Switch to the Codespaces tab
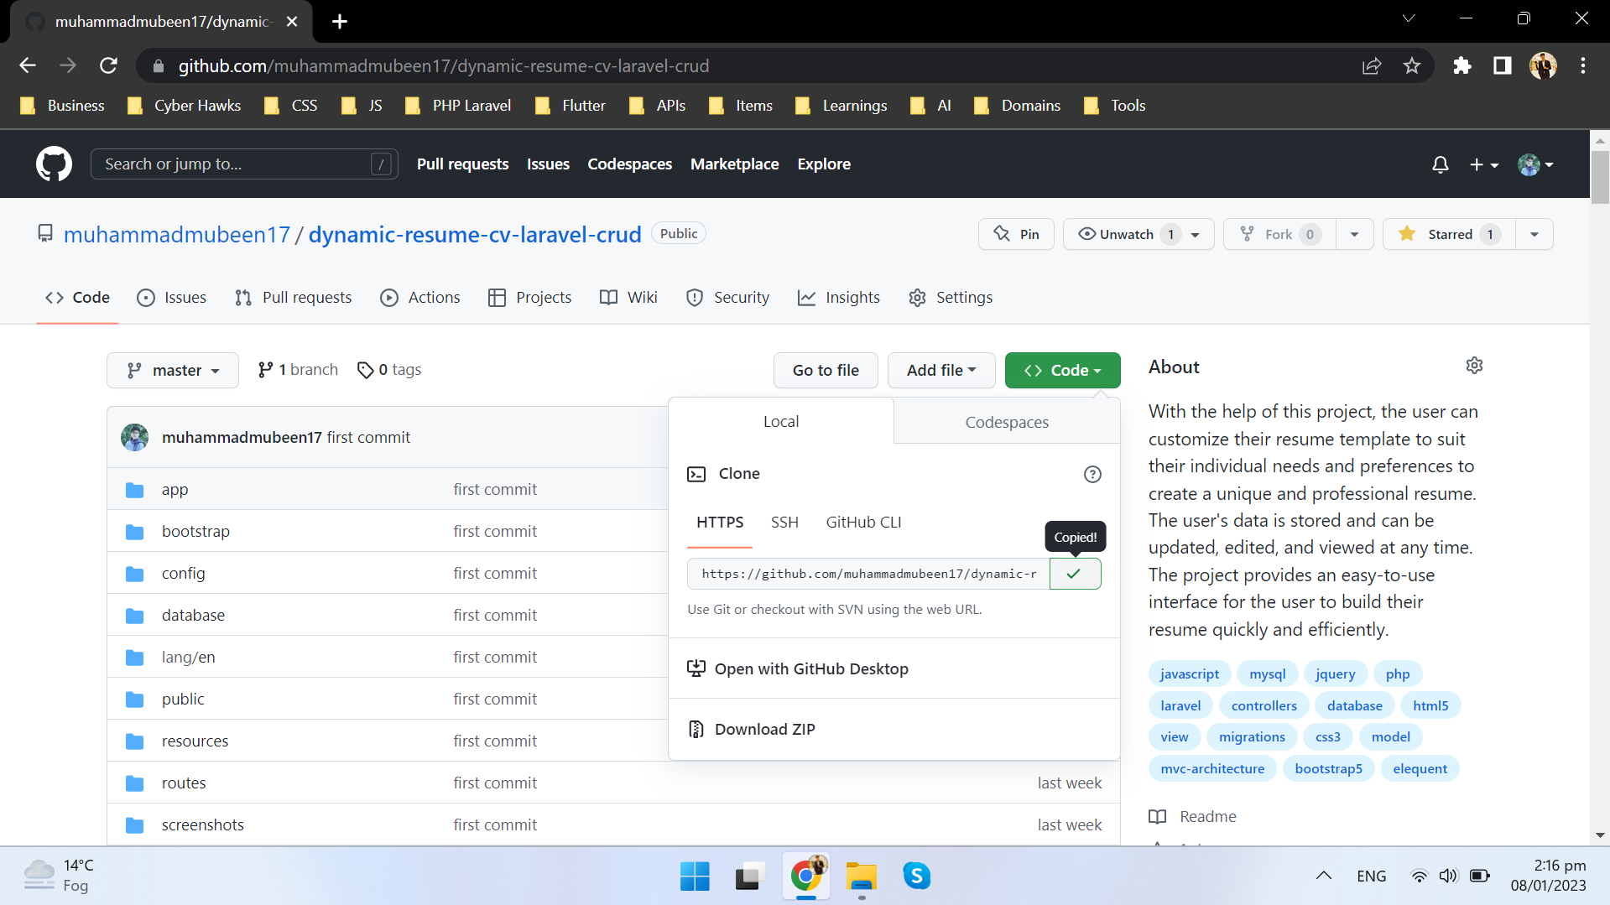The width and height of the screenshot is (1610, 905). [x=1007, y=422]
